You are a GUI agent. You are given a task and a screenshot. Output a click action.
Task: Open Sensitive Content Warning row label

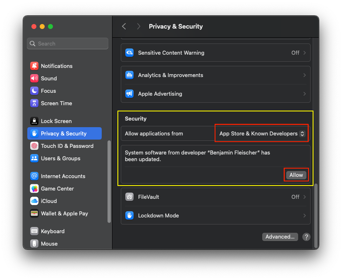(x=171, y=53)
